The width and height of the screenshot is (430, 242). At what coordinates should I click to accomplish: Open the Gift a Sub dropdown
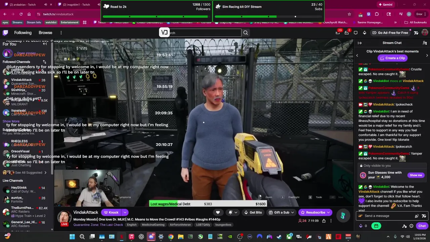coord(282,212)
